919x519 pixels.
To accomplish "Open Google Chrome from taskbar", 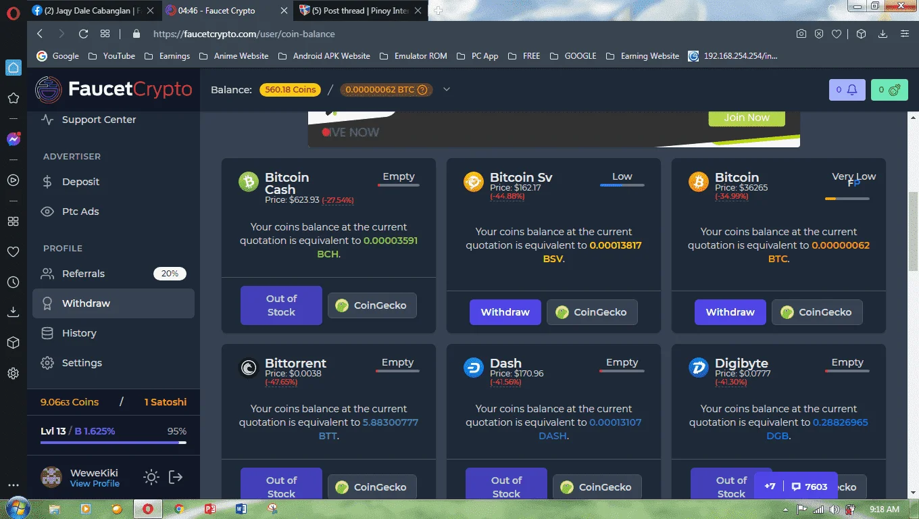I will click(x=178, y=509).
